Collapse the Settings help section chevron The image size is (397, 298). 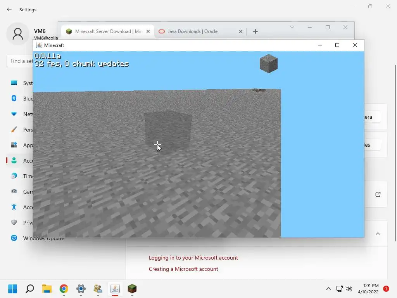[378, 234]
